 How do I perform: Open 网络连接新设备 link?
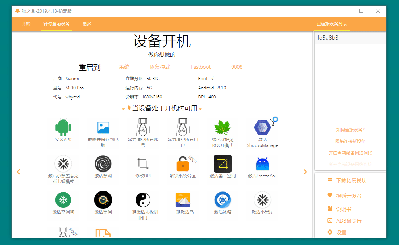pyautogui.click(x=350, y=141)
